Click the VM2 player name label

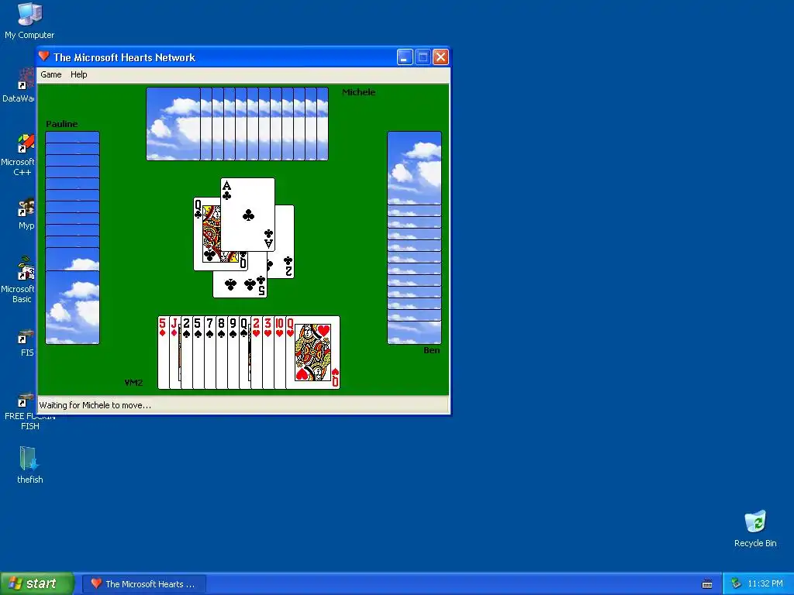pyautogui.click(x=133, y=383)
